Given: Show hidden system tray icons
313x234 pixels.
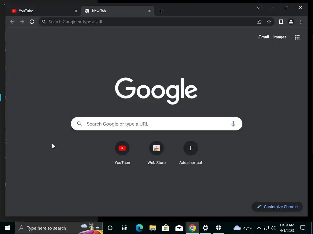Looking at the screenshot, I should 259,228.
